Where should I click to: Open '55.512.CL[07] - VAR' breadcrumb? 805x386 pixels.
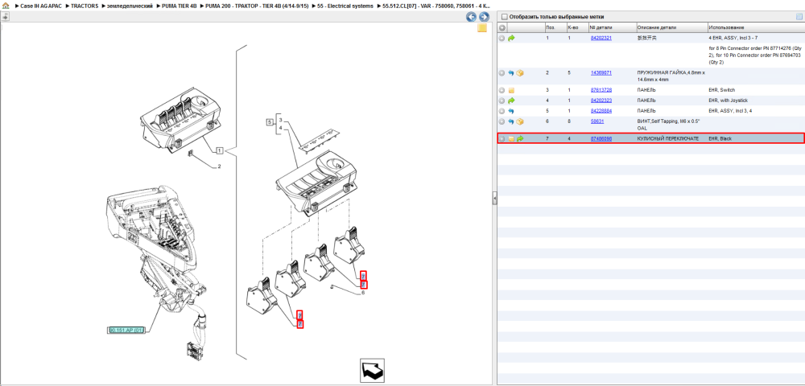(436, 6)
